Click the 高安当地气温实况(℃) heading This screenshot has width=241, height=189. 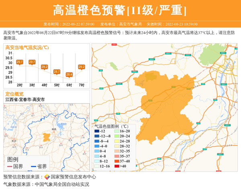tap(27, 48)
